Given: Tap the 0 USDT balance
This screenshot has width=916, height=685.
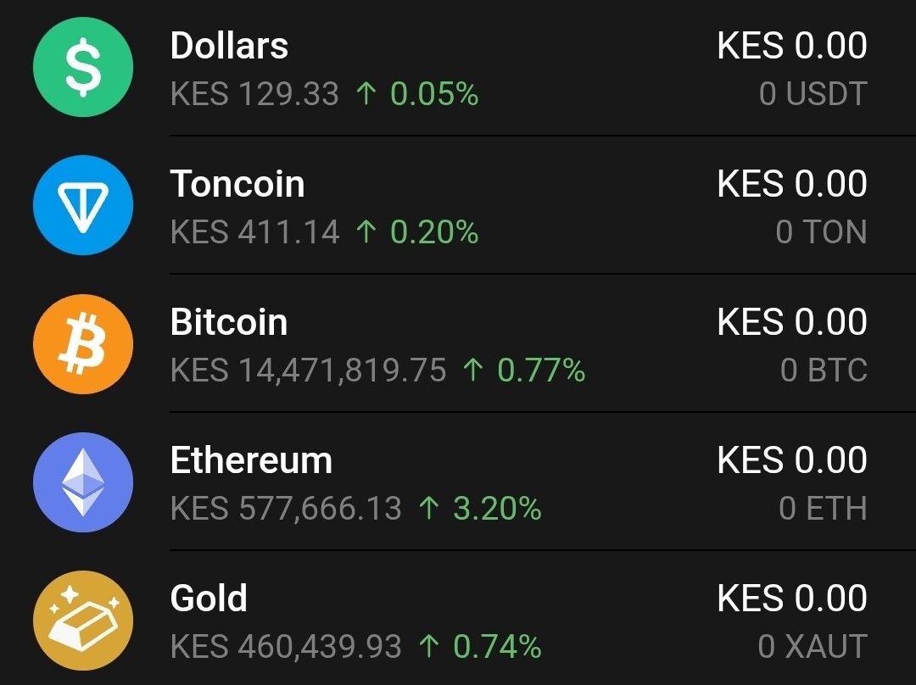Looking at the screenshot, I should [813, 94].
